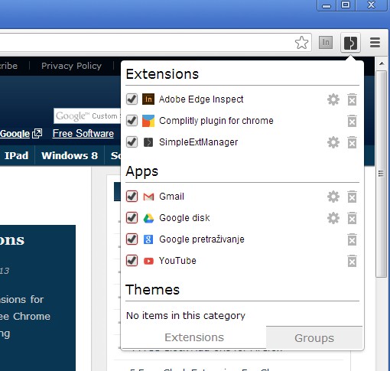
Task: Delete the Google pretraživanje app
Action: tap(352, 239)
